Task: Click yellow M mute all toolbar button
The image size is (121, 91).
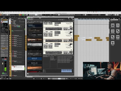Action: tap(20, 15)
